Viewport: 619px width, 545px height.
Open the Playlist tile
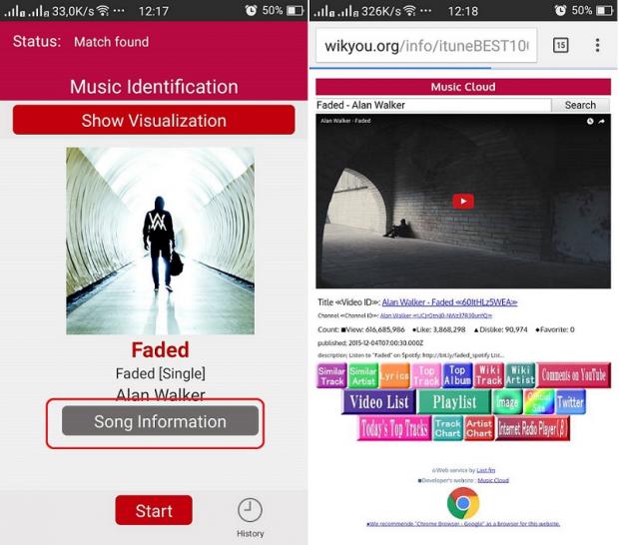click(454, 402)
